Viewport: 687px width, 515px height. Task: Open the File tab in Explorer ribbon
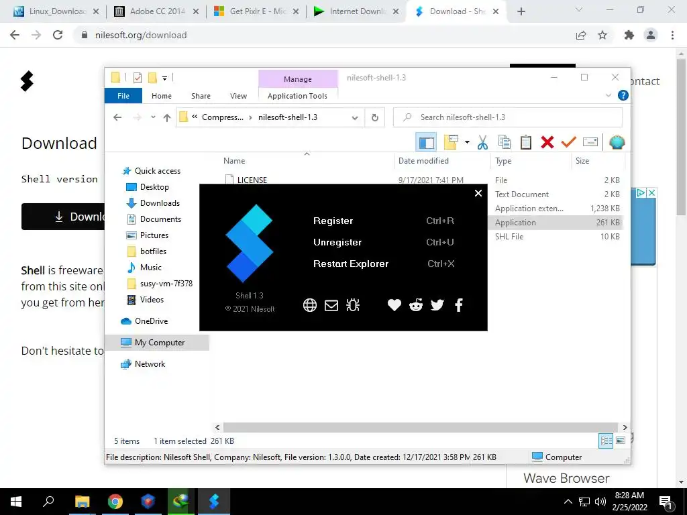[x=123, y=96]
